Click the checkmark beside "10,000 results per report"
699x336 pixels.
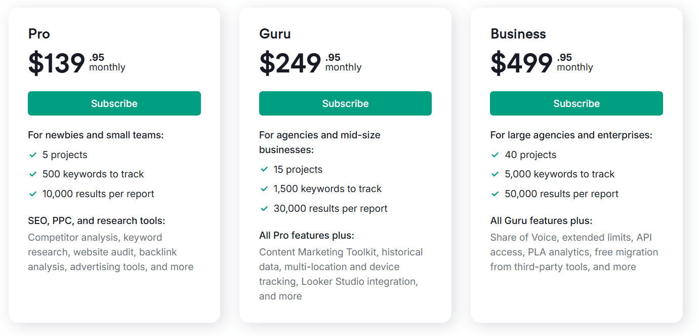point(33,194)
